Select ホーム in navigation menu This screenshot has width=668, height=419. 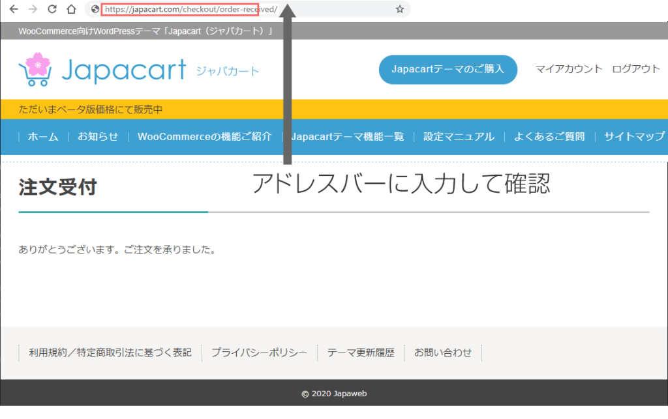[x=43, y=137]
